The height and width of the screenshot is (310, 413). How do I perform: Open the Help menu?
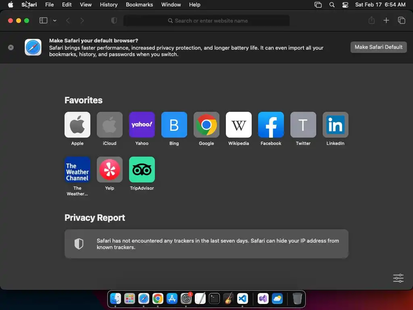tap(195, 5)
